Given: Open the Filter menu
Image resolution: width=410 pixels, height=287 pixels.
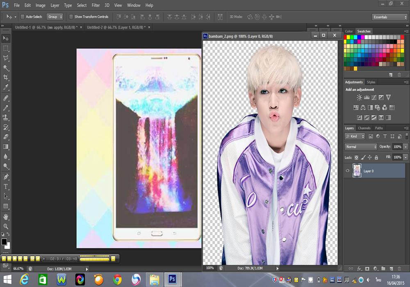Looking at the screenshot, I should [x=96, y=5].
